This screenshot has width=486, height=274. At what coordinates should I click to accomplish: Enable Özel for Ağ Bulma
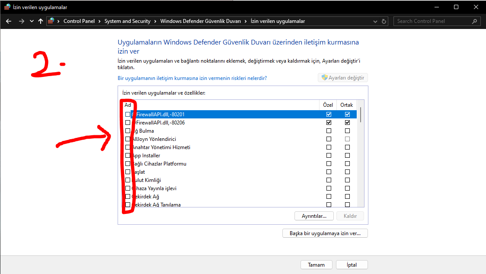tap(329, 131)
